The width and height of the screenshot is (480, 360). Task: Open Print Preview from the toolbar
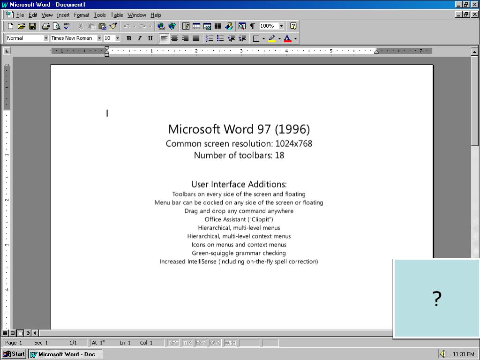(56, 26)
